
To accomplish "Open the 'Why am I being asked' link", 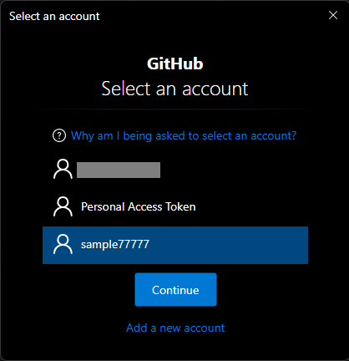I will pos(184,136).
